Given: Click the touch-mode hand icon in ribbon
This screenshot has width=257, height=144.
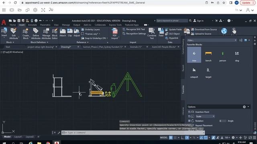Looking at the screenshot, I should [234, 31].
